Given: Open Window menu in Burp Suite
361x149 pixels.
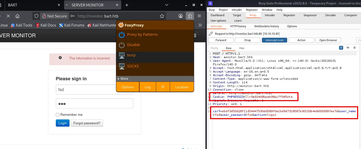Looking at the screenshot, I should [267, 10].
